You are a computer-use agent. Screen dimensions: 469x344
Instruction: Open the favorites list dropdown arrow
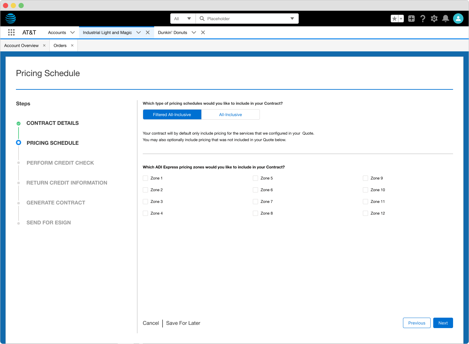point(401,19)
